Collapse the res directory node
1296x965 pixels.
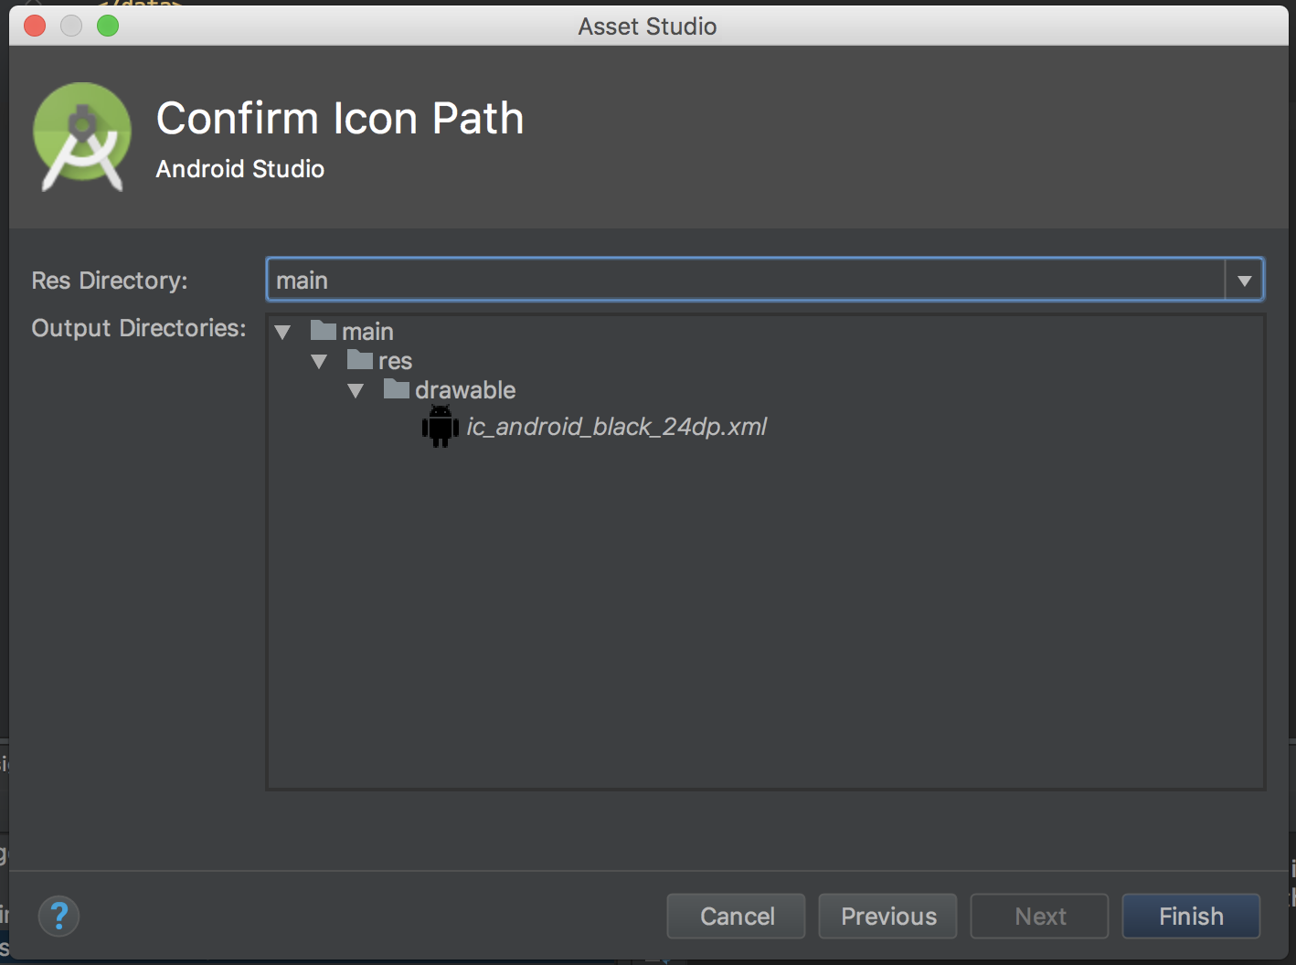tap(319, 361)
